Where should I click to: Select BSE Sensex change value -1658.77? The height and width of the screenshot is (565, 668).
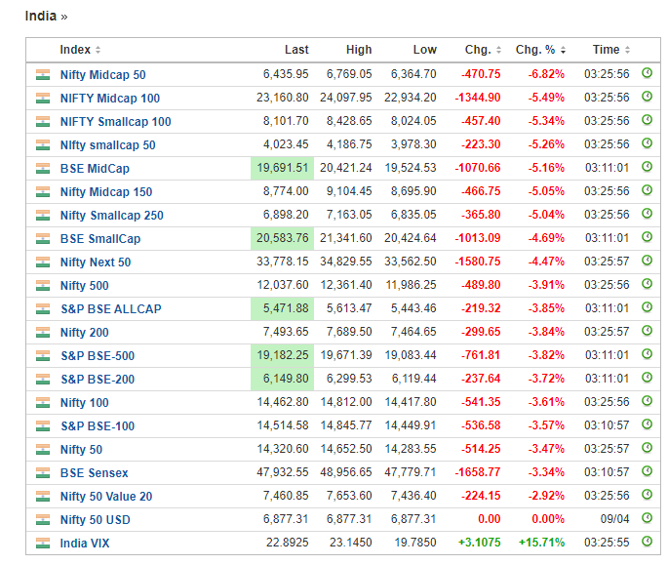478,472
